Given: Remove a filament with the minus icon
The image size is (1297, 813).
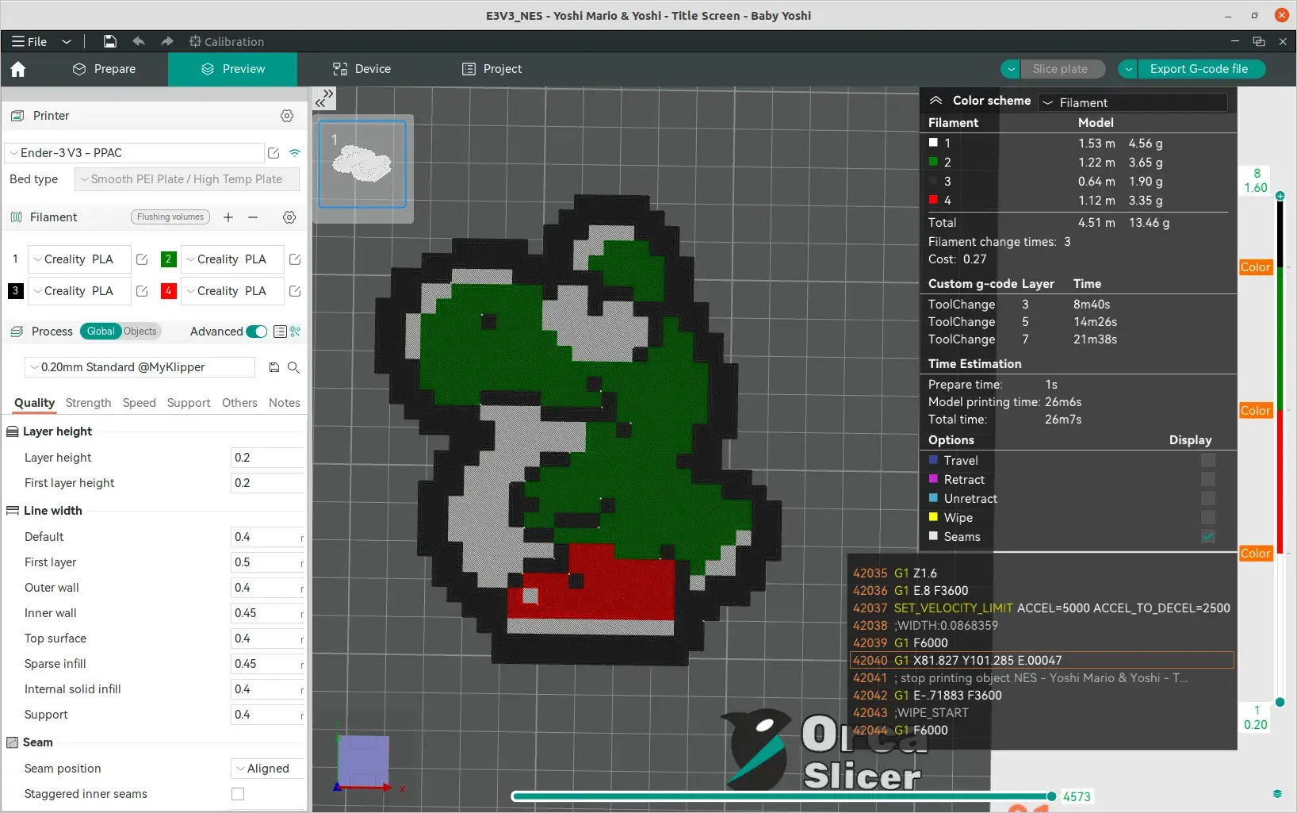Looking at the screenshot, I should [x=253, y=217].
